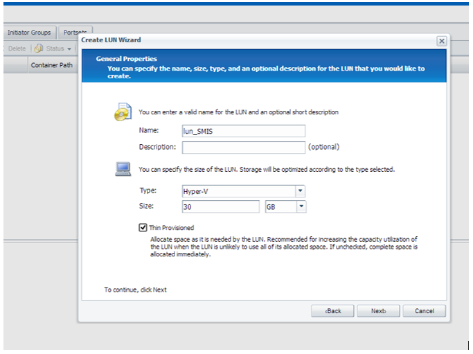
Task: Click the Thin Provisioned label text
Action: click(x=172, y=227)
